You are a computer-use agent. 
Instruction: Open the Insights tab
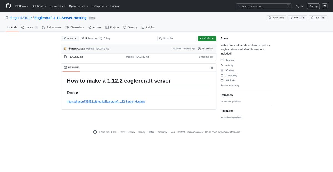tap(148, 27)
